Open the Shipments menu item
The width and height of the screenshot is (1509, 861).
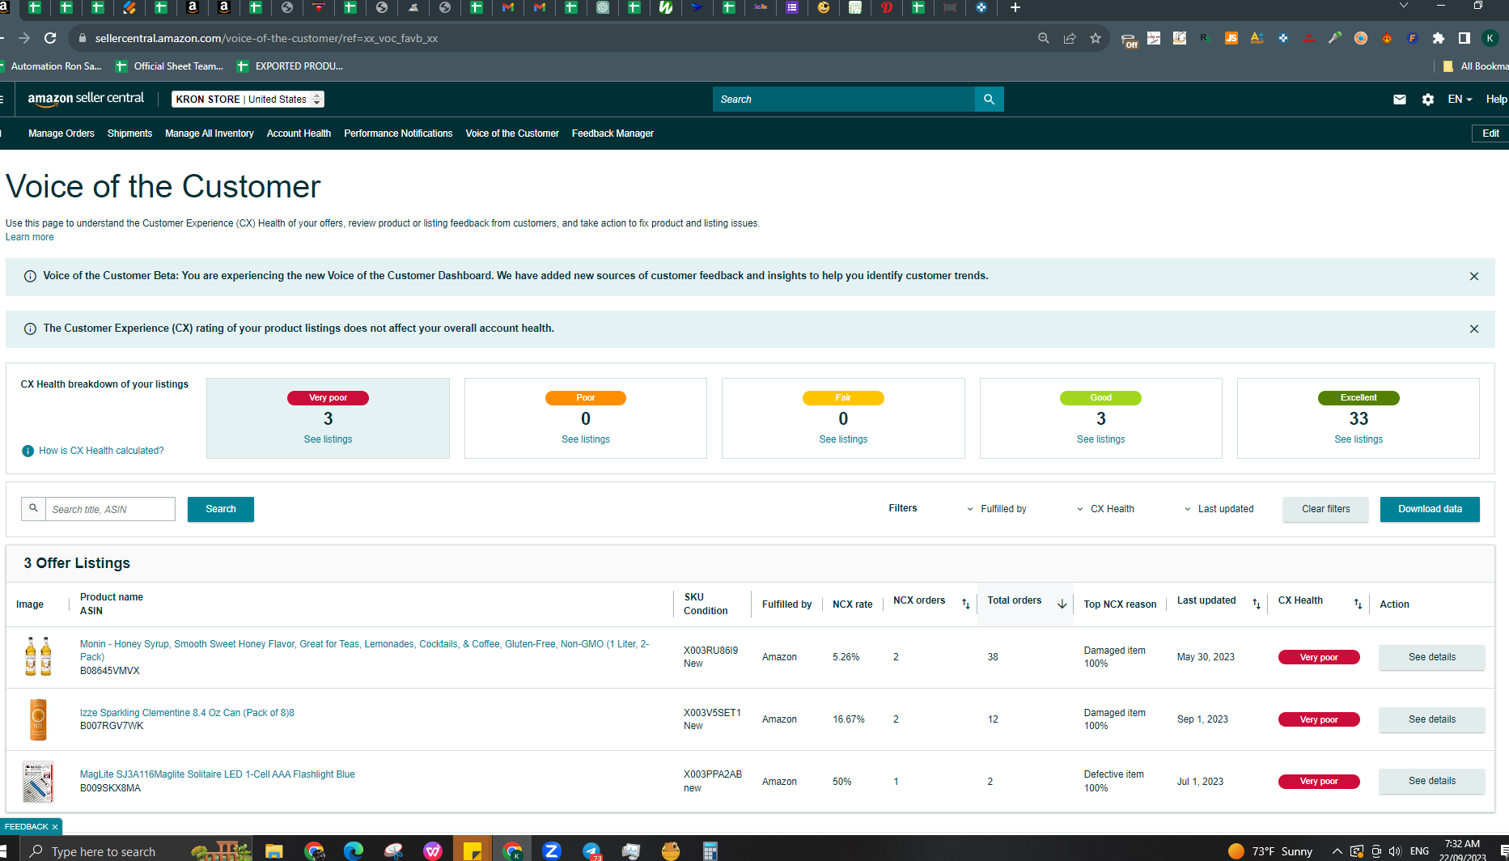(x=129, y=134)
